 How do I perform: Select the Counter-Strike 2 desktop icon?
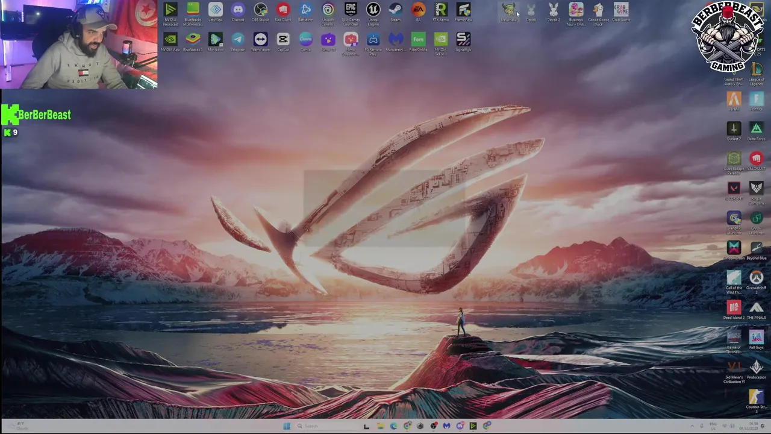point(757,400)
